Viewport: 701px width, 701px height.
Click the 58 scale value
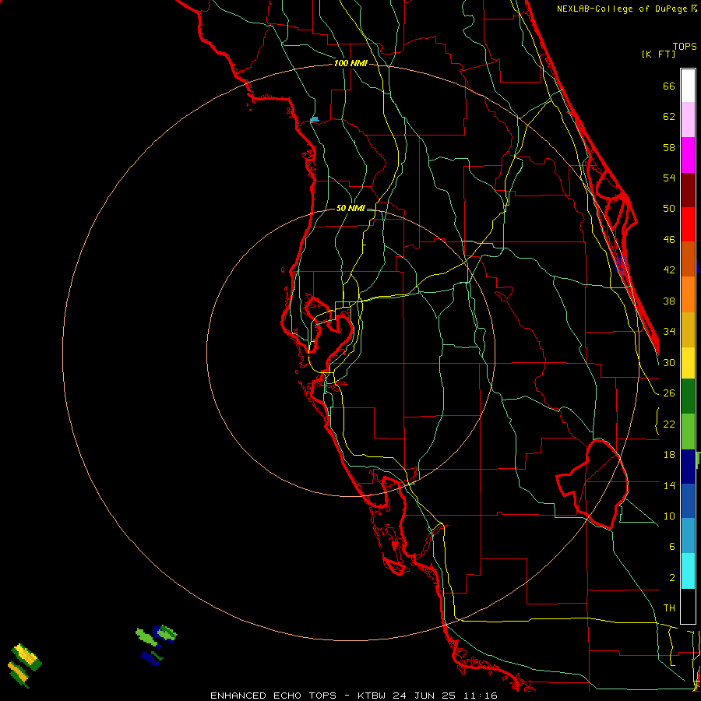669,147
